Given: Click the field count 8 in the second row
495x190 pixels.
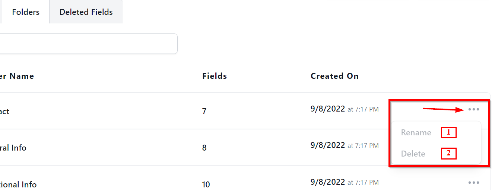Looking at the screenshot, I should (x=204, y=148).
